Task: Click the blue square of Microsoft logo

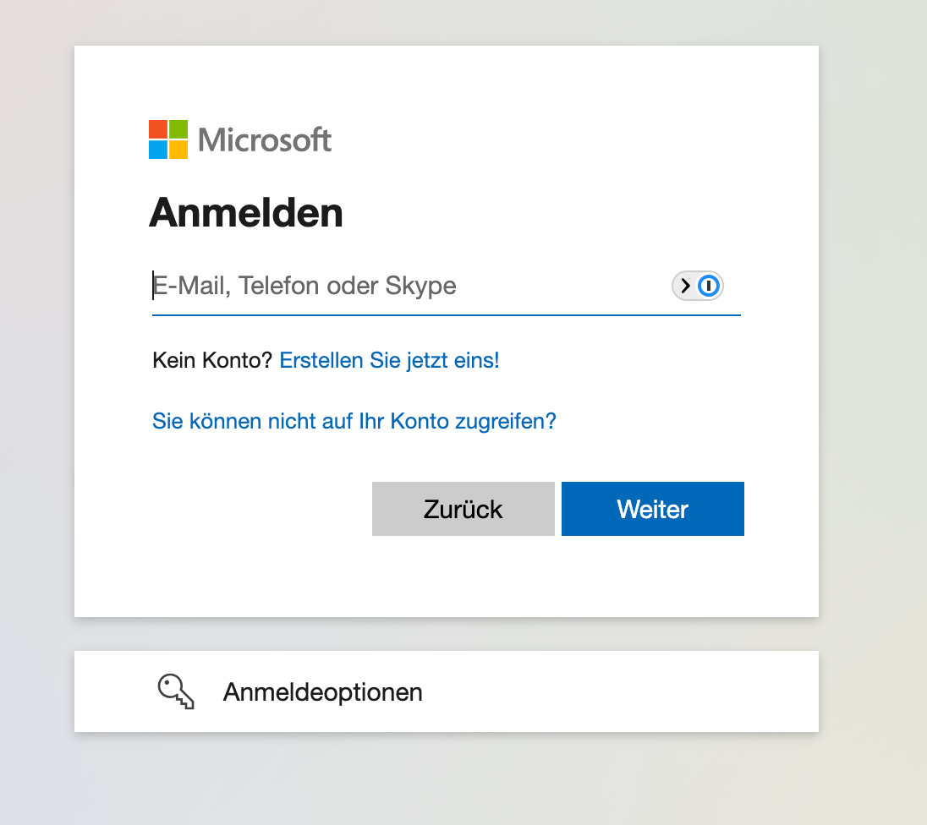Action: click(x=158, y=150)
